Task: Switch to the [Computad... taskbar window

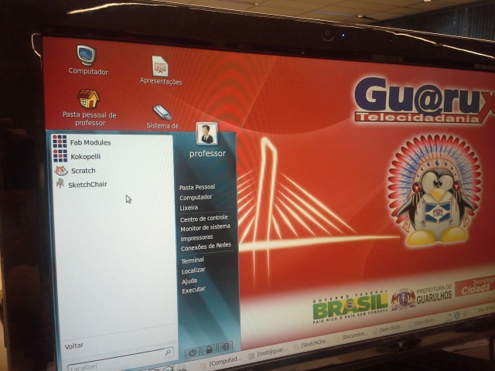Action: pos(222,362)
